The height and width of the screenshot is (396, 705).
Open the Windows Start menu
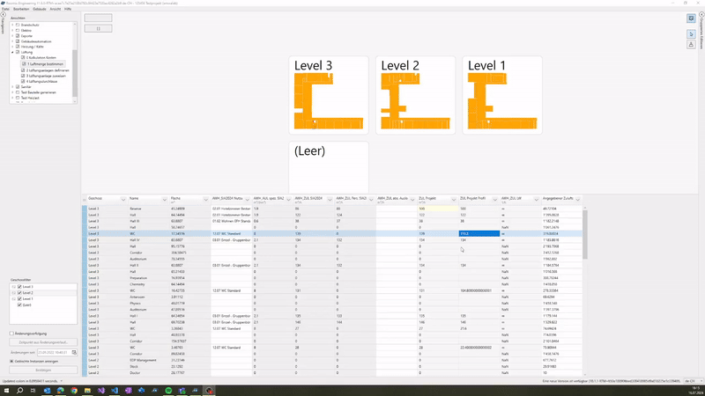8,388
